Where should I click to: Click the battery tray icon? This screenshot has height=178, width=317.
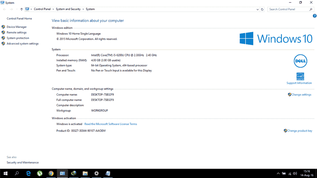tap(284, 173)
